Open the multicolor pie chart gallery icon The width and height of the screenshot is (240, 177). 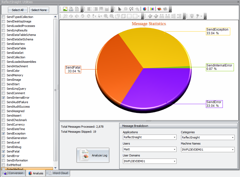(x=145, y=9)
